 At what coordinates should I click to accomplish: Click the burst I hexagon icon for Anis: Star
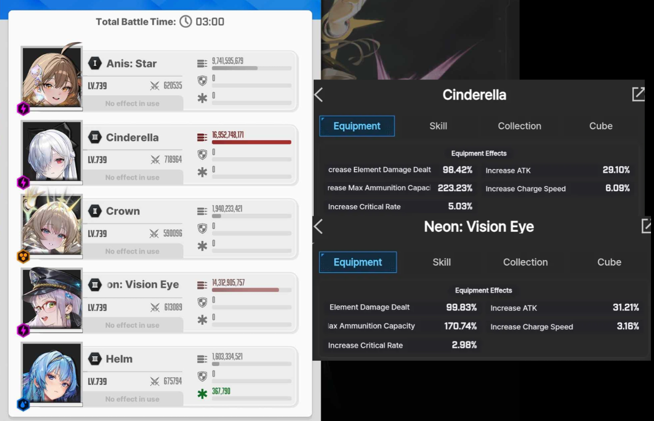(95, 63)
